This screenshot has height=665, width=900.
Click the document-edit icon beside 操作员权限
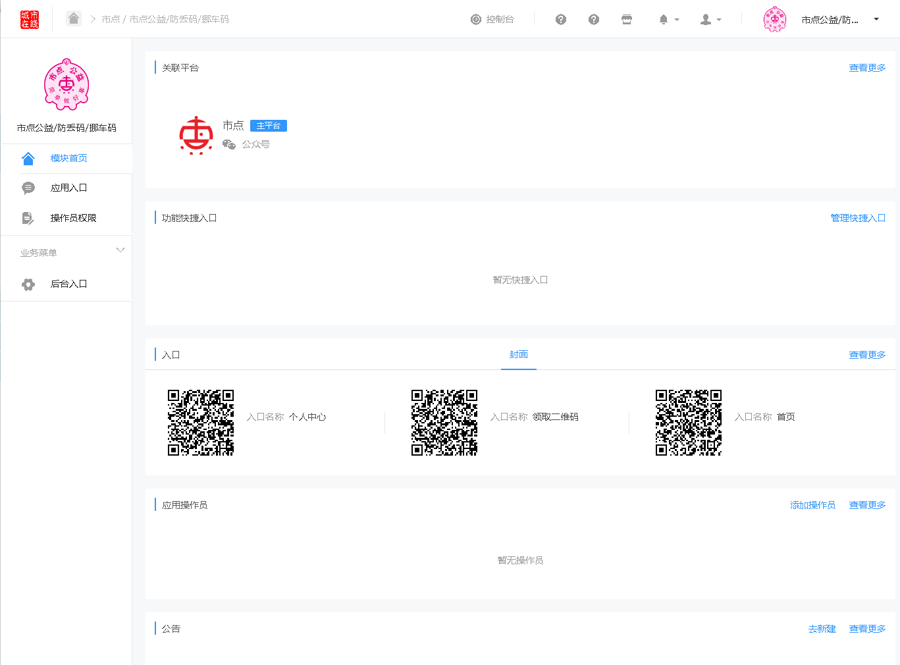point(28,218)
